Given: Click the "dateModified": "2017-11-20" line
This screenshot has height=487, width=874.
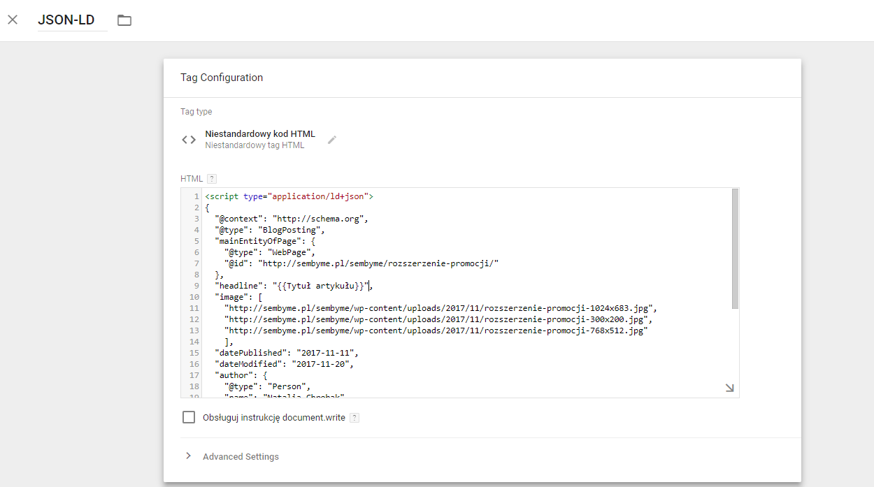Looking at the screenshot, I should pyautogui.click(x=285, y=364).
